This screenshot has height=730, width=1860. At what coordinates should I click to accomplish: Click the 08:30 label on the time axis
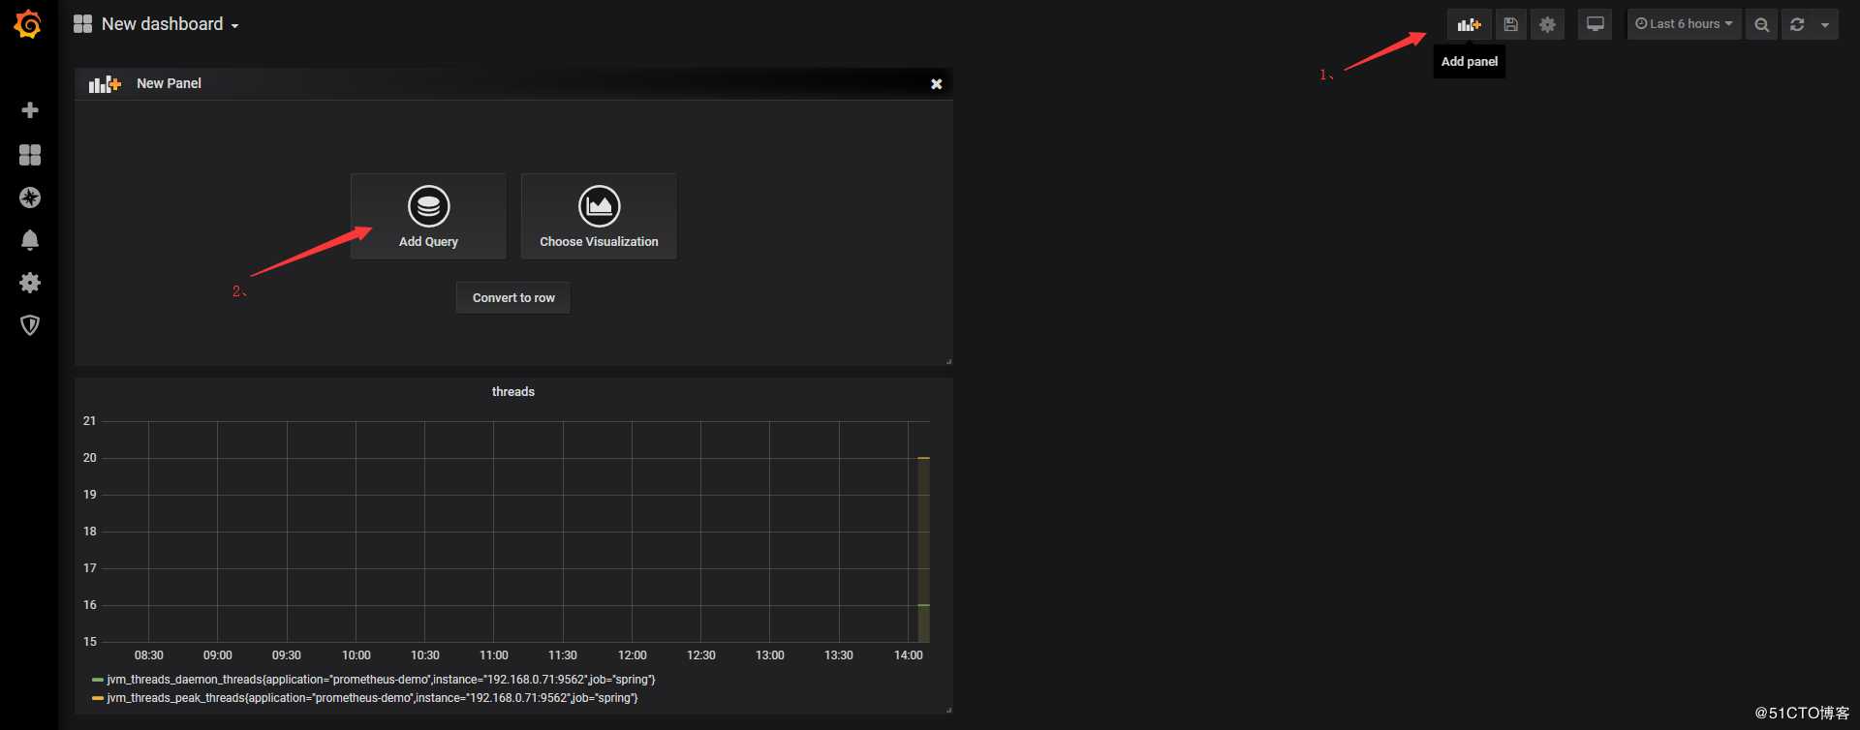(148, 655)
